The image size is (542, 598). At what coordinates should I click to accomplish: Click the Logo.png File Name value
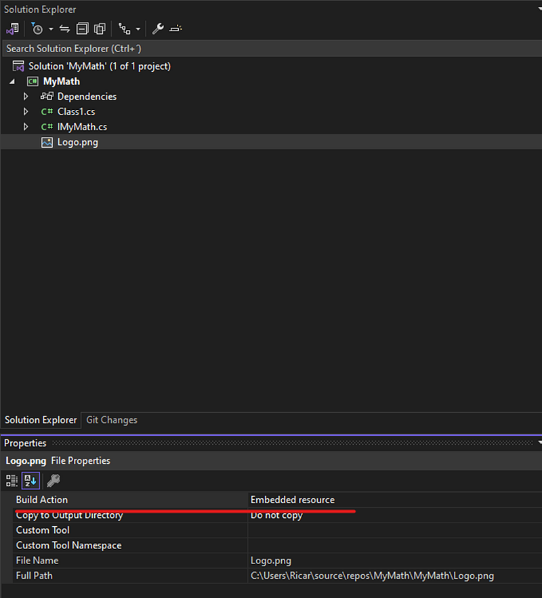tap(271, 561)
